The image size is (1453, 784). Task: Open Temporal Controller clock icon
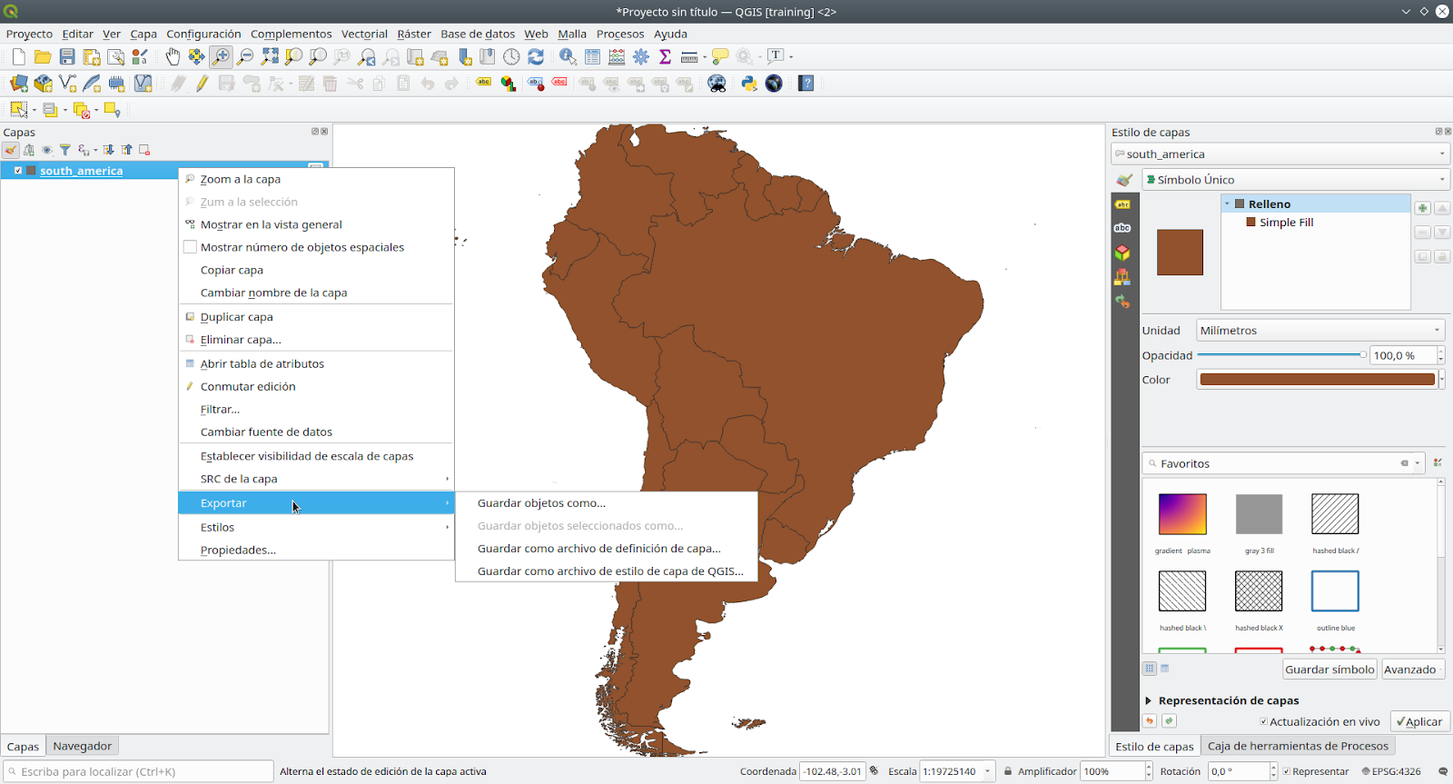[512, 57]
